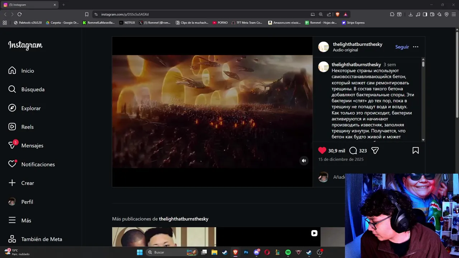Open the Kim Jong Un related post thumbnail
Viewport: 459px width, 258px height.
(x=164, y=237)
